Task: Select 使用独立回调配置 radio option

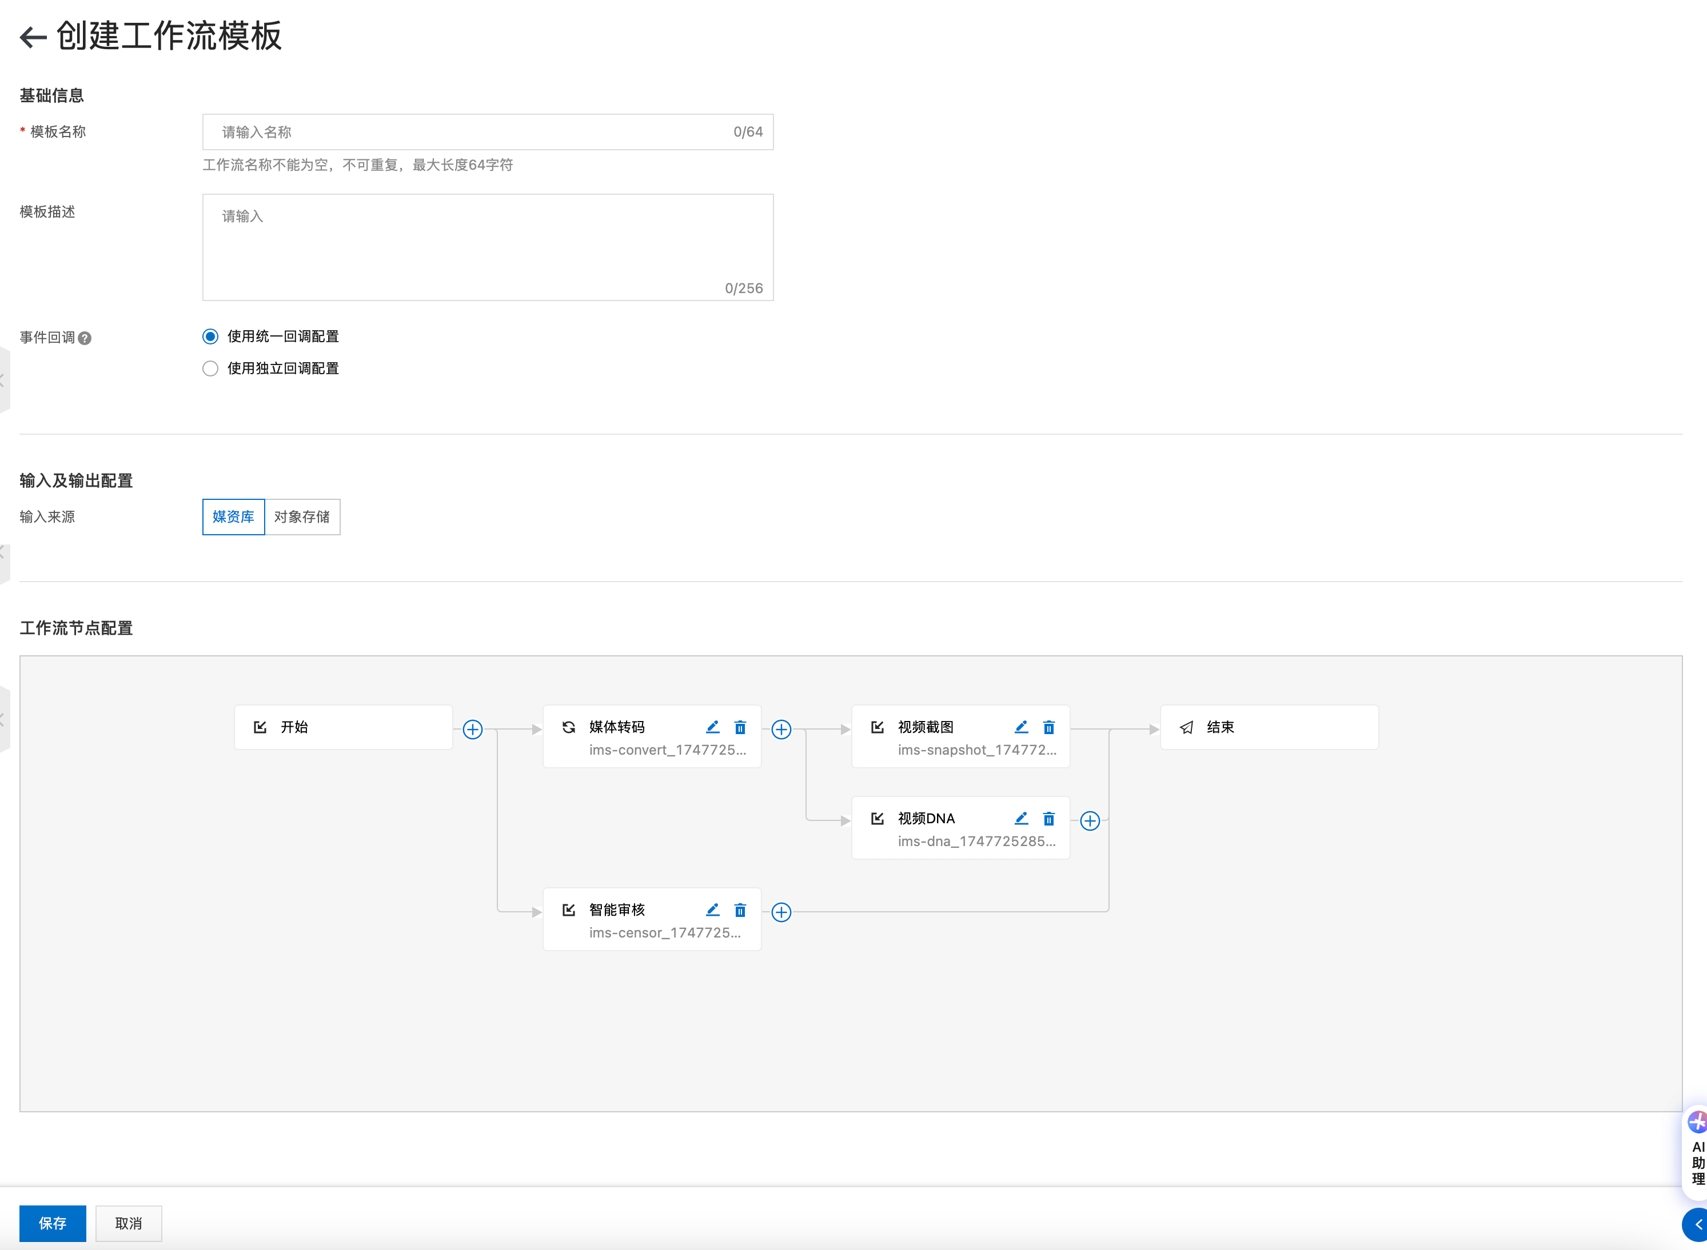Action: tap(210, 368)
